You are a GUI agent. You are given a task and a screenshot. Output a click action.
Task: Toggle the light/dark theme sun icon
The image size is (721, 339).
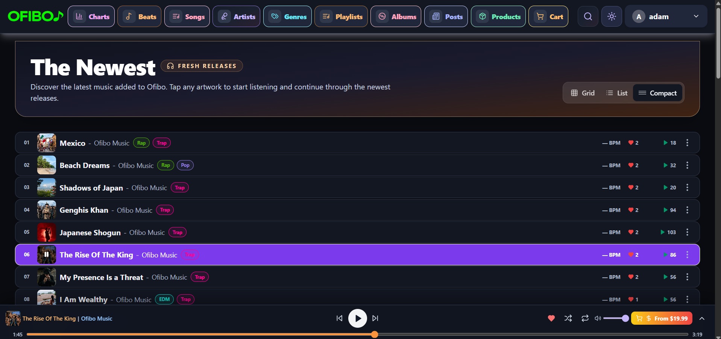[x=612, y=17]
